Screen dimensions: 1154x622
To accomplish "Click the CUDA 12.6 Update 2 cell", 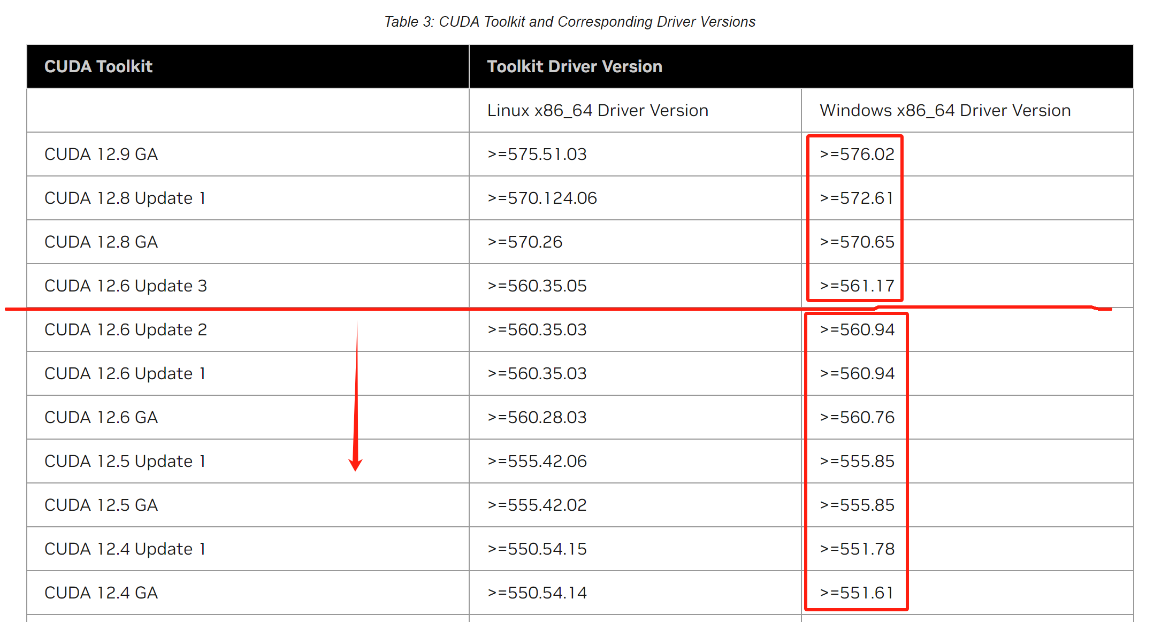I will [125, 329].
